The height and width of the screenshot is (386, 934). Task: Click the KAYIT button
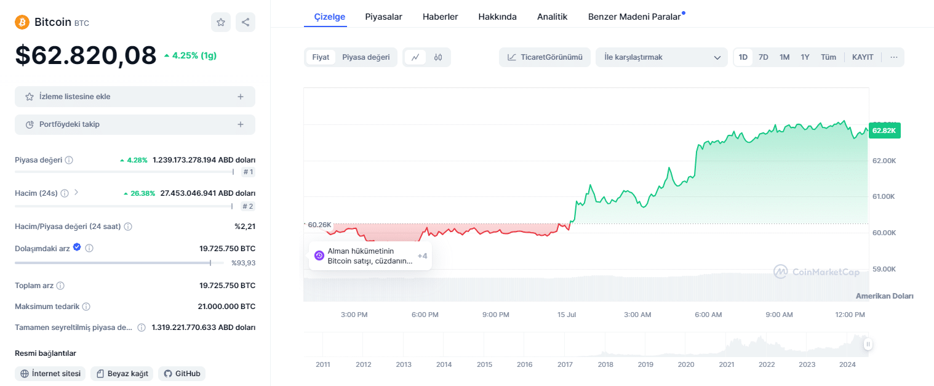coord(863,57)
